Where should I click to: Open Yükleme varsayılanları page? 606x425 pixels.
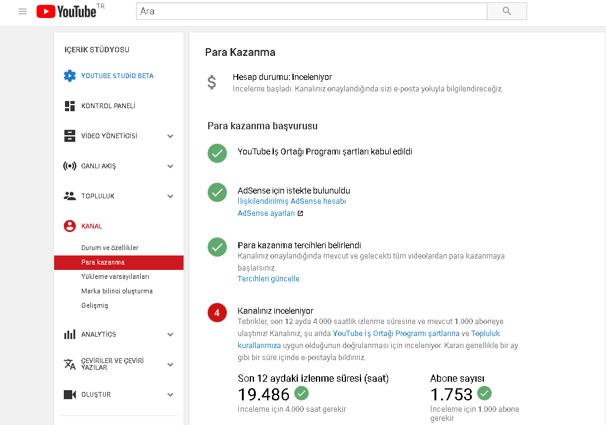[115, 277]
